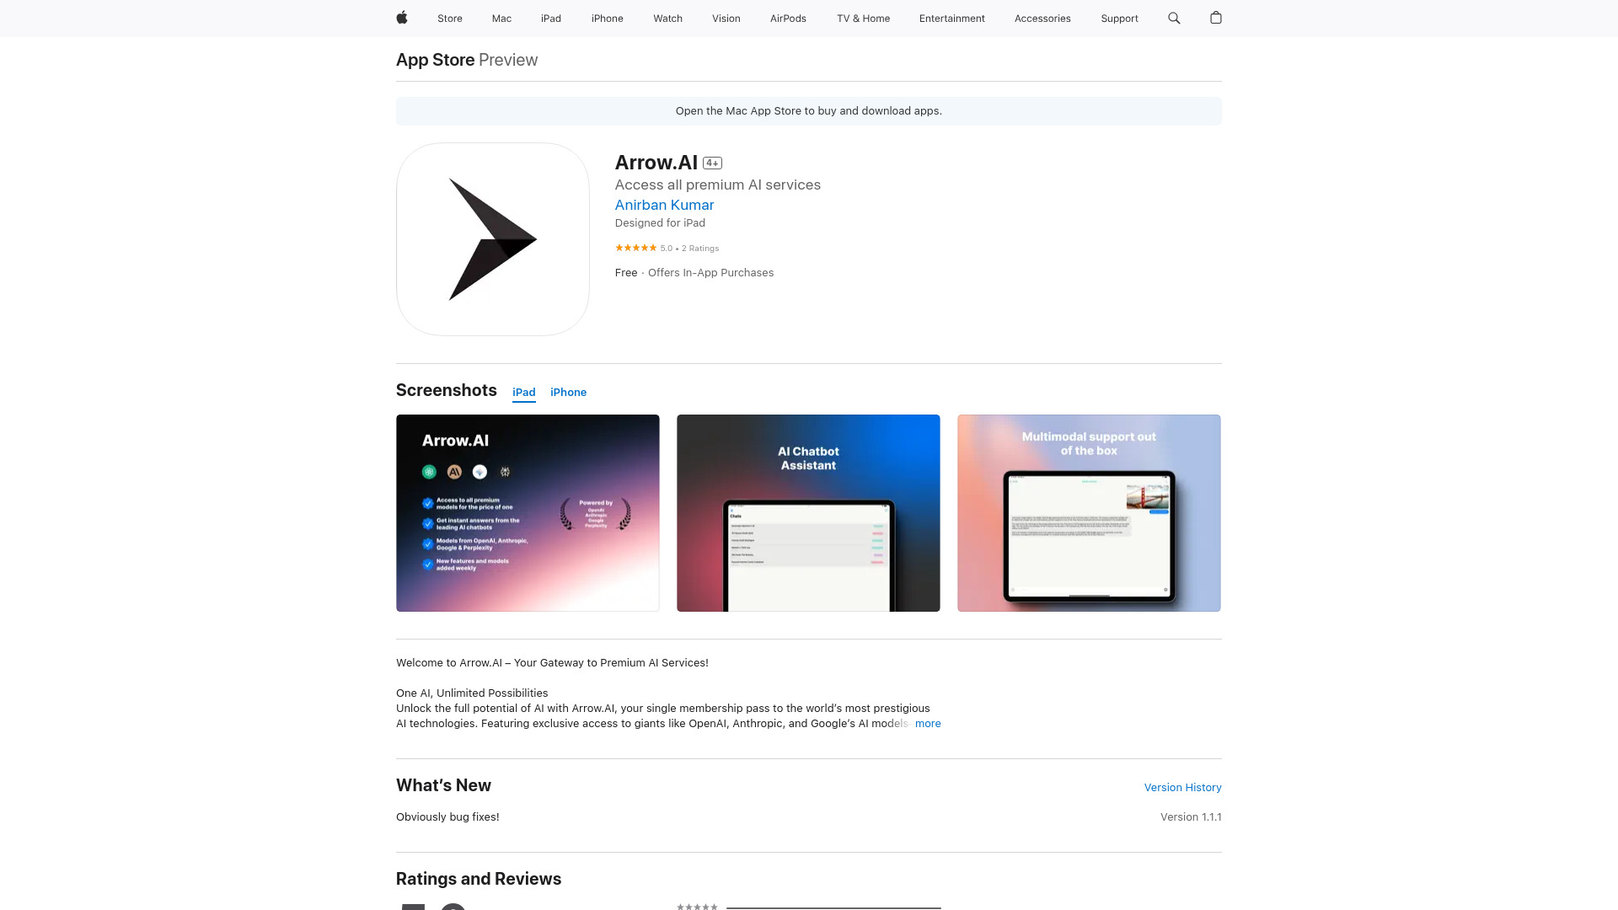Click the OpenAI provider icon in screenshot
The height and width of the screenshot is (910, 1618).
430,471
